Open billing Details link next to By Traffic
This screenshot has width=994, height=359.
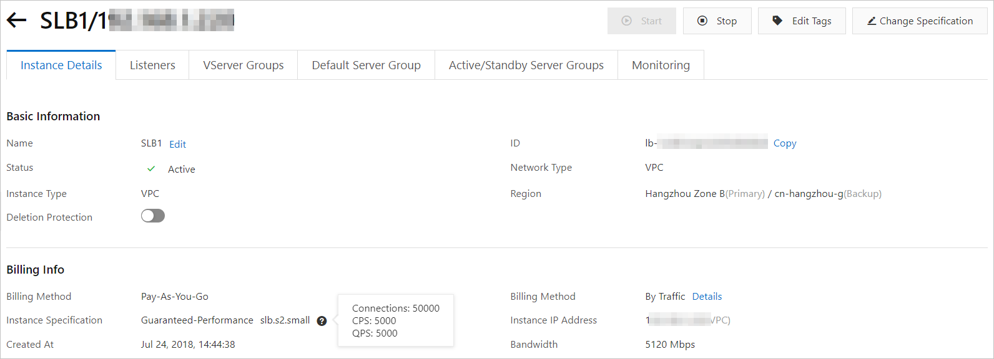tap(707, 297)
